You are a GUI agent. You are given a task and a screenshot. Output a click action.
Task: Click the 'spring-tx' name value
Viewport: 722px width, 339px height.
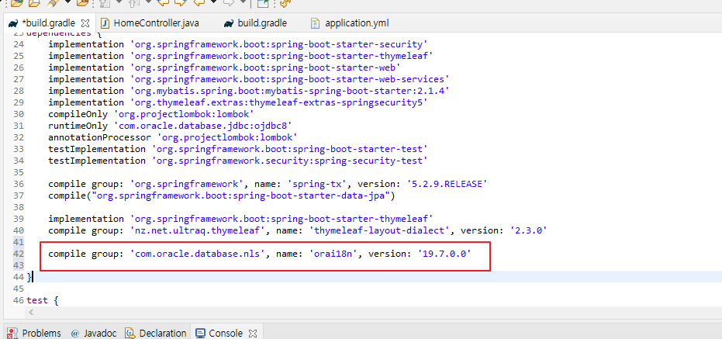315,184
